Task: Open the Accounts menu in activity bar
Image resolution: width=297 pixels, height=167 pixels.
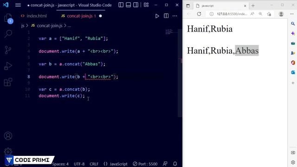Action: click(x=8, y=136)
